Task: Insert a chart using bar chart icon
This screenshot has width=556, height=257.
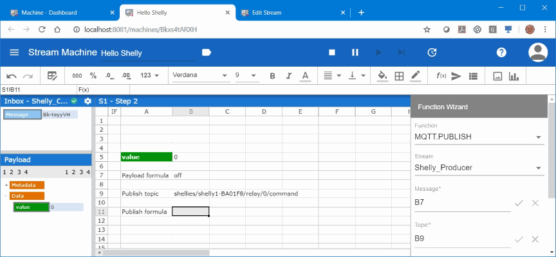Action: (514, 76)
